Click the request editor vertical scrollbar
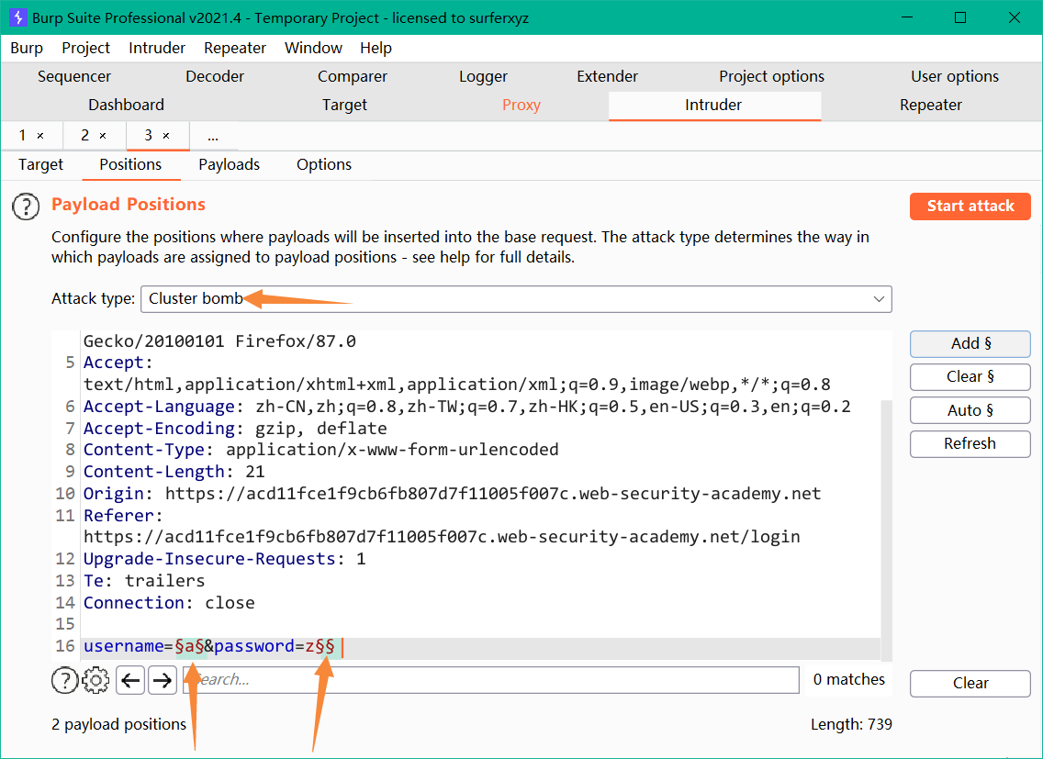The image size is (1043, 759). pyautogui.click(x=886, y=530)
